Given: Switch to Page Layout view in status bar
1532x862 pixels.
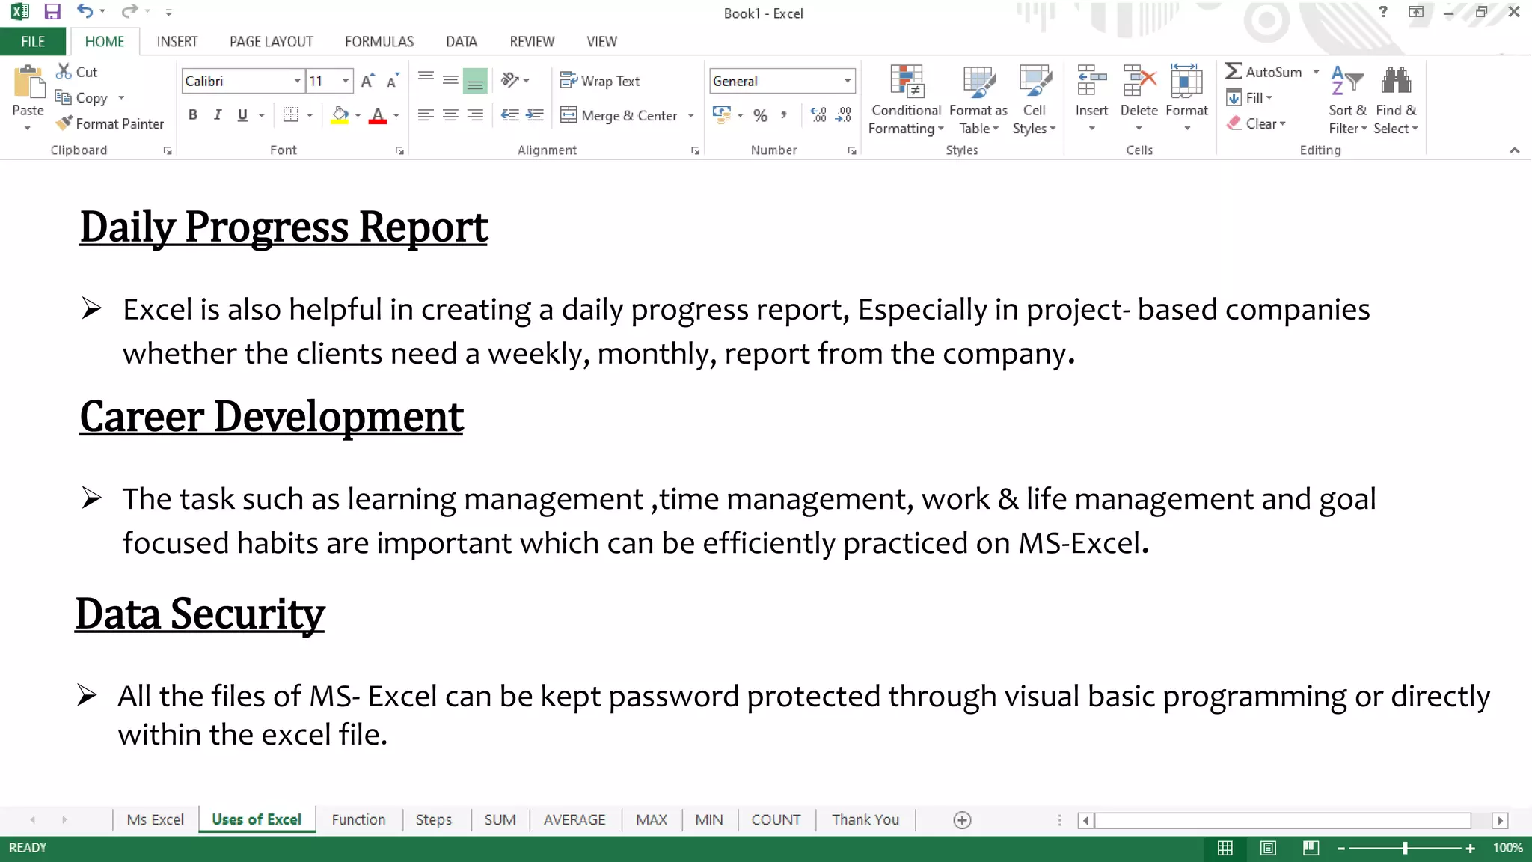Looking at the screenshot, I should (1268, 848).
